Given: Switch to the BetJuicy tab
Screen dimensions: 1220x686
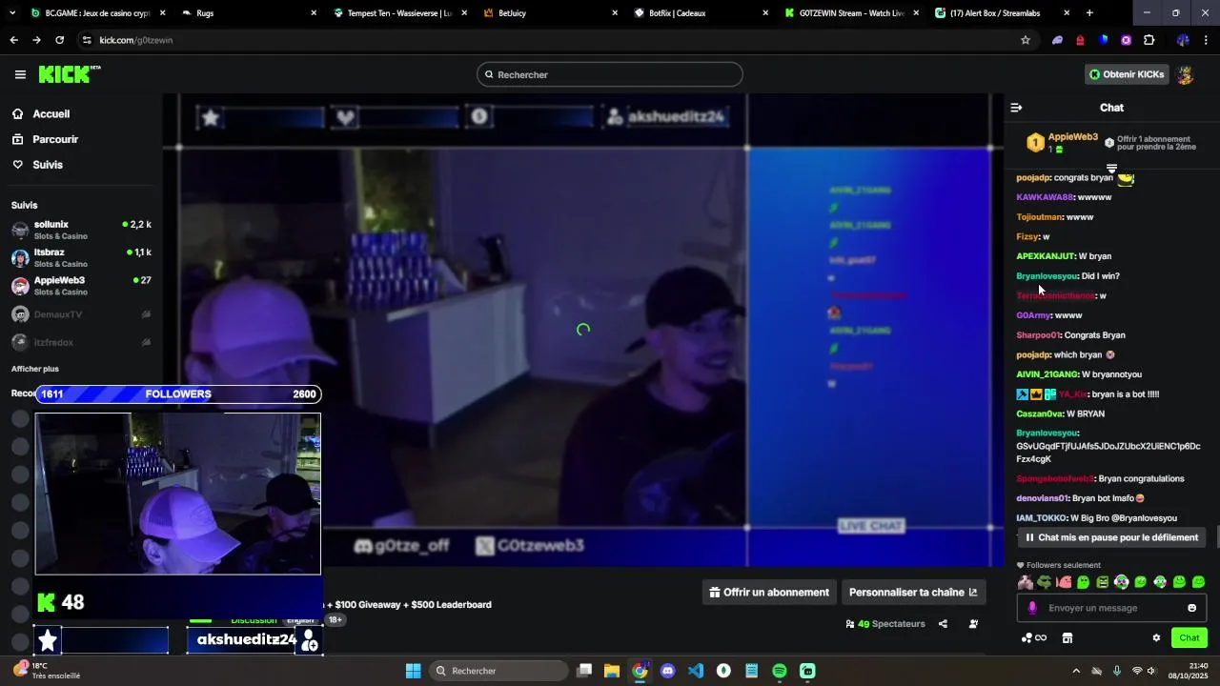Looking at the screenshot, I should (548, 13).
